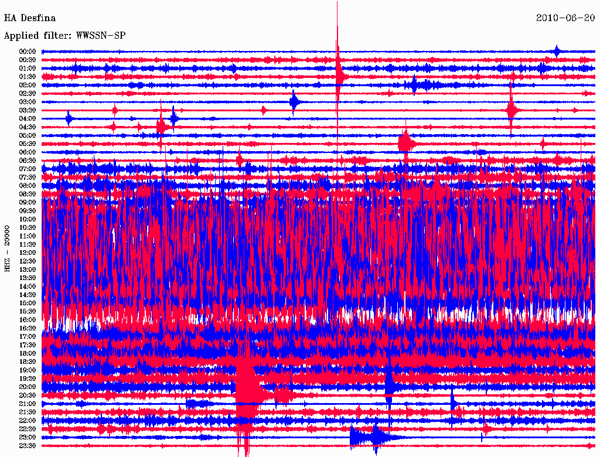600x457 pixels.
Task: Click the time label '14:30'
Action: (x=28, y=295)
